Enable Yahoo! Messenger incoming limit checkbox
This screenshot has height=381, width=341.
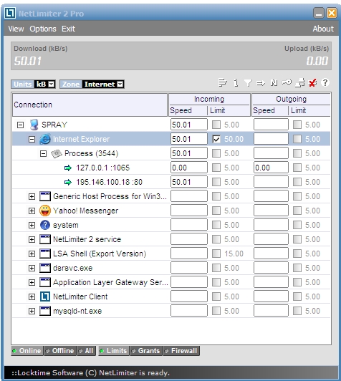pyautogui.click(x=216, y=211)
